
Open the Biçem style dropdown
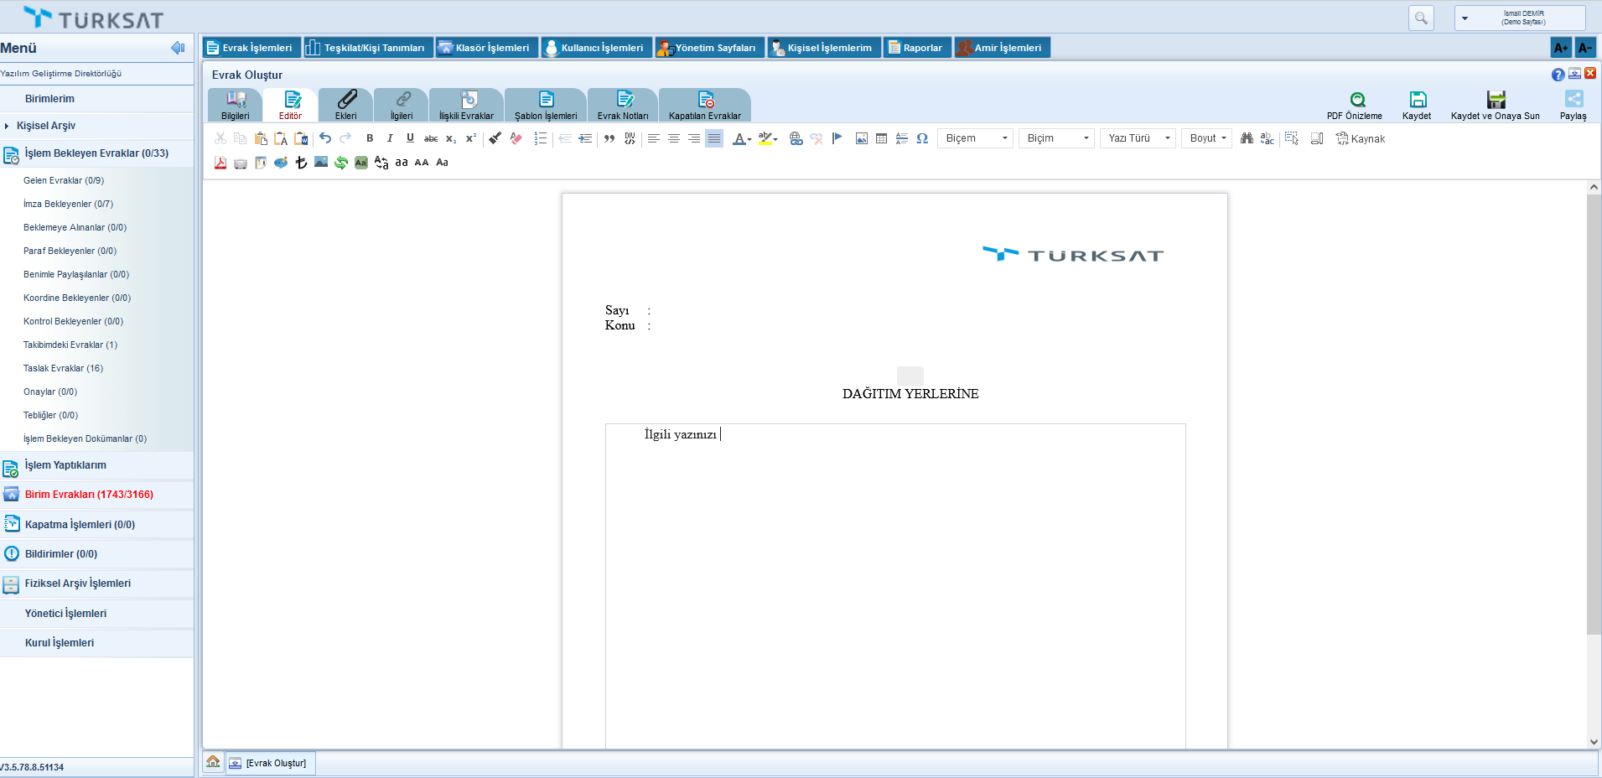coord(976,138)
